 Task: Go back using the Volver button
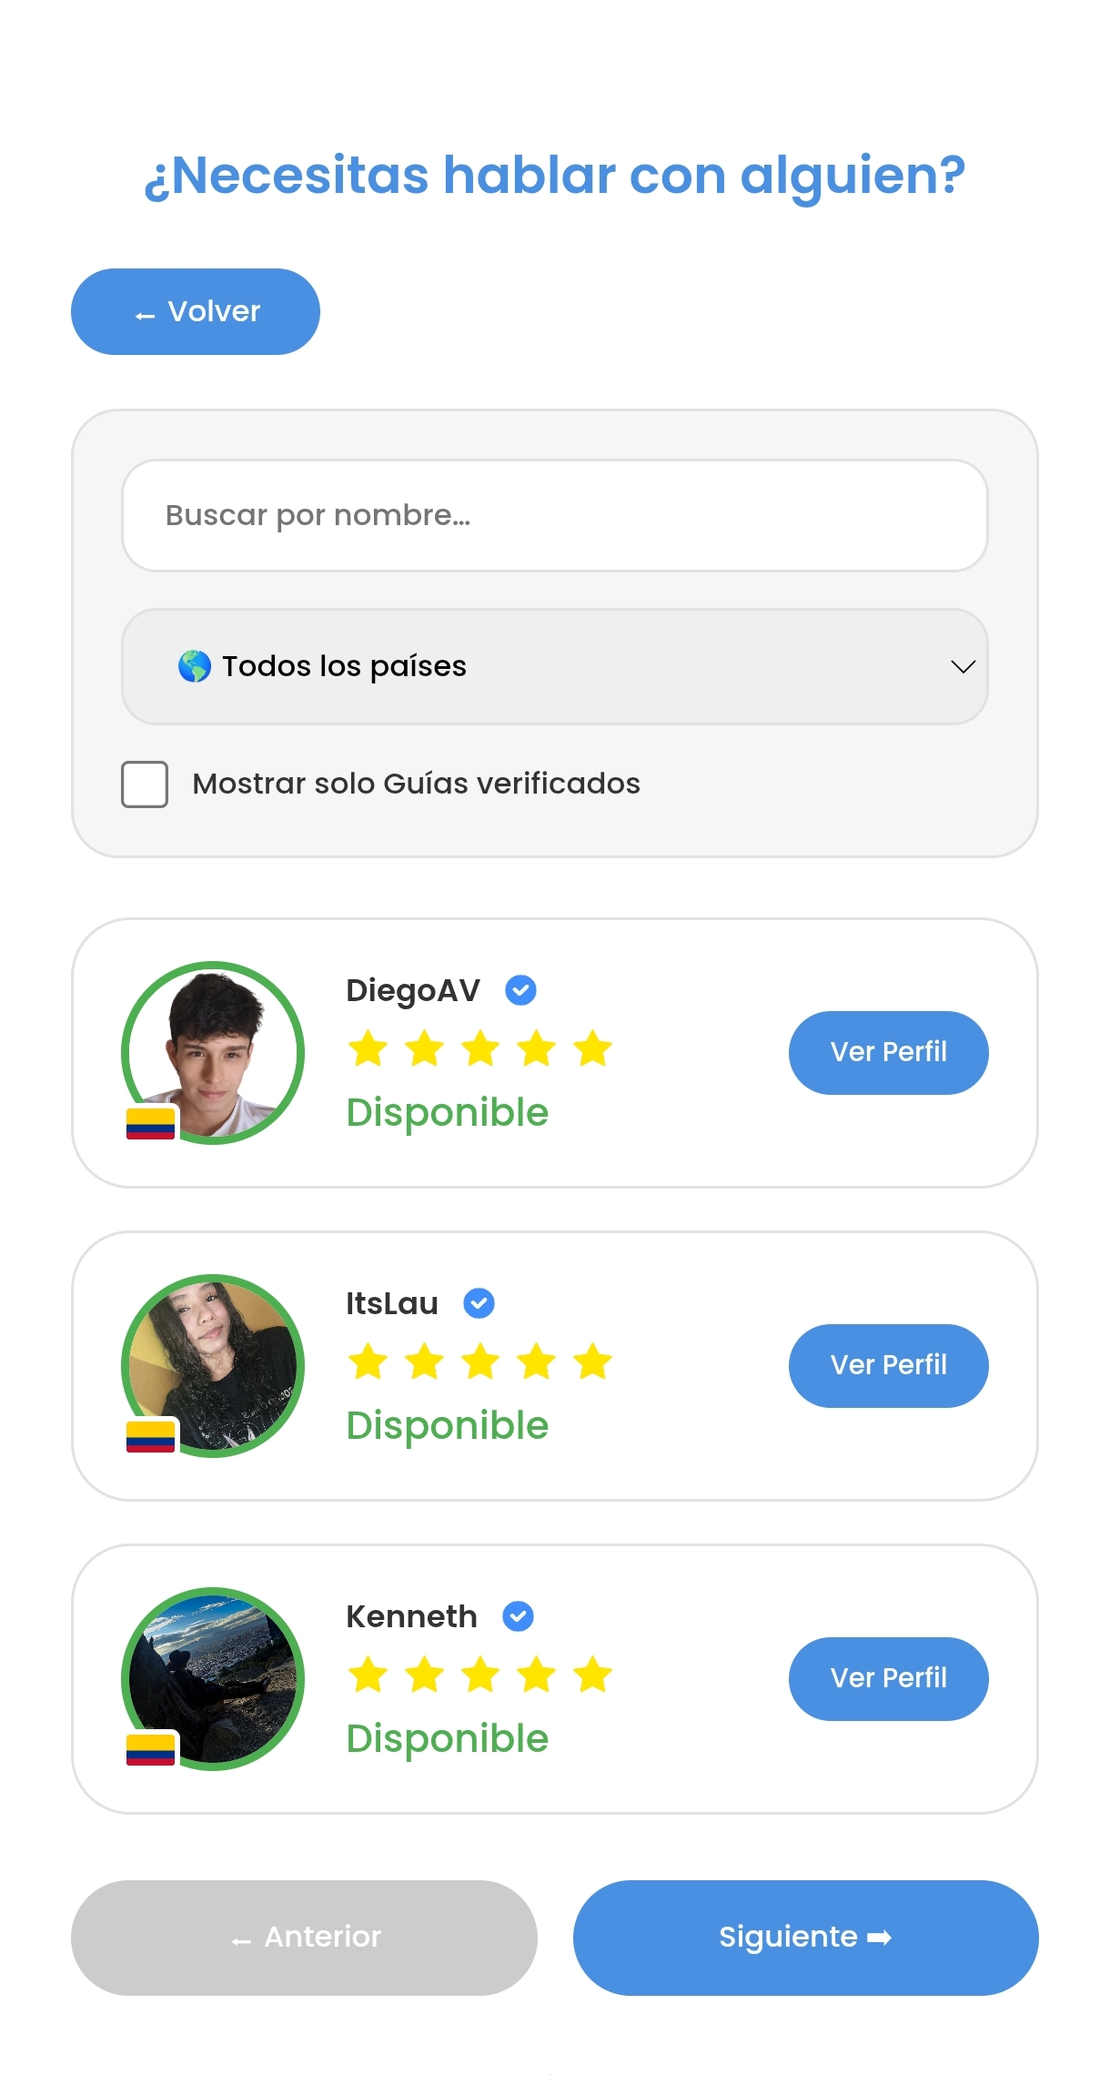[196, 311]
